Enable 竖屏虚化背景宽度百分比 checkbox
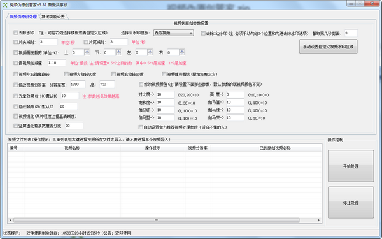 pyautogui.click(x=16, y=126)
